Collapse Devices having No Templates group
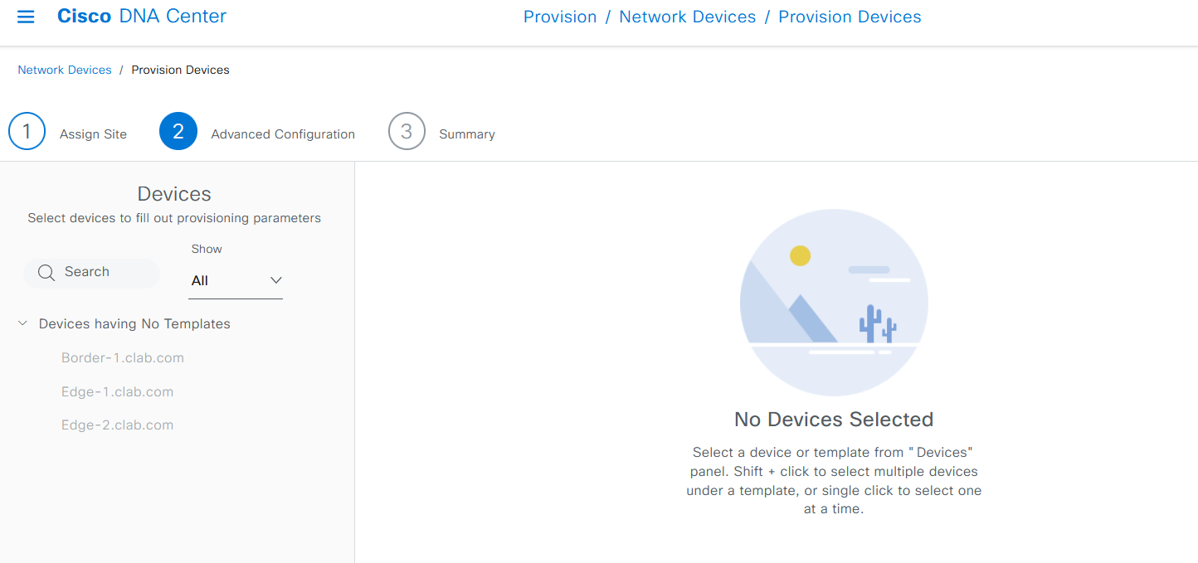Image resolution: width=1198 pixels, height=563 pixels. point(22,323)
